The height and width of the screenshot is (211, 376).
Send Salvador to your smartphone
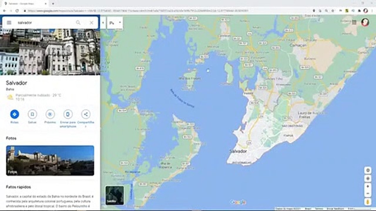[68, 114]
